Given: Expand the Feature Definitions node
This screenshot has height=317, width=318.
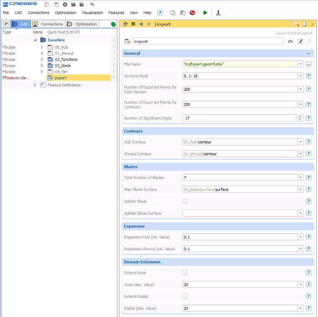Looking at the screenshot, I should click(x=35, y=85).
